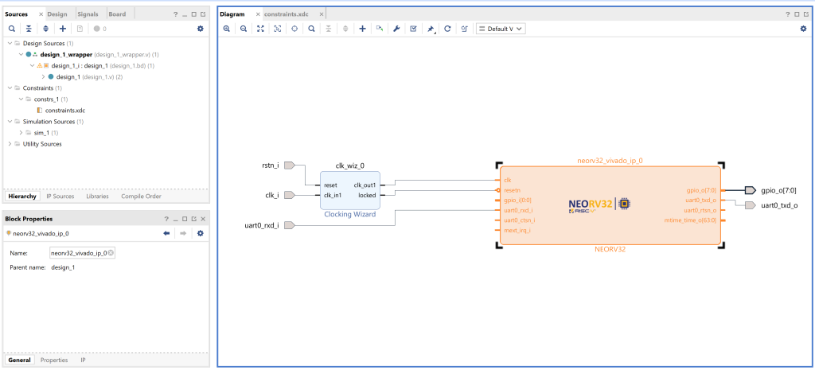Go back with Block Properties left arrow

[x=166, y=234]
